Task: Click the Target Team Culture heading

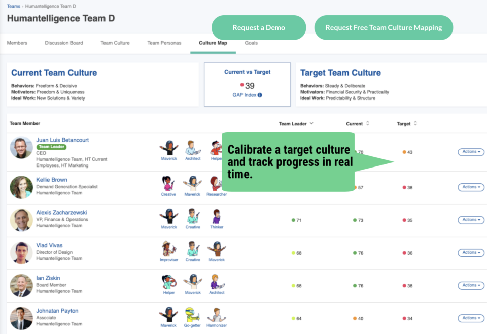Action: pos(340,73)
